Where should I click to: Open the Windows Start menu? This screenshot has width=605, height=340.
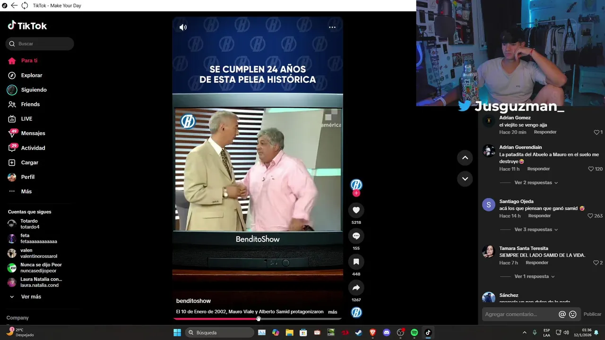pyautogui.click(x=177, y=332)
